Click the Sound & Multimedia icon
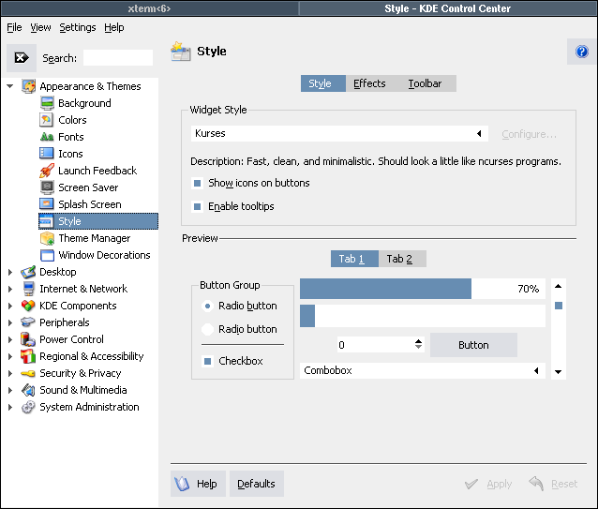This screenshot has width=598, height=509. [x=28, y=390]
